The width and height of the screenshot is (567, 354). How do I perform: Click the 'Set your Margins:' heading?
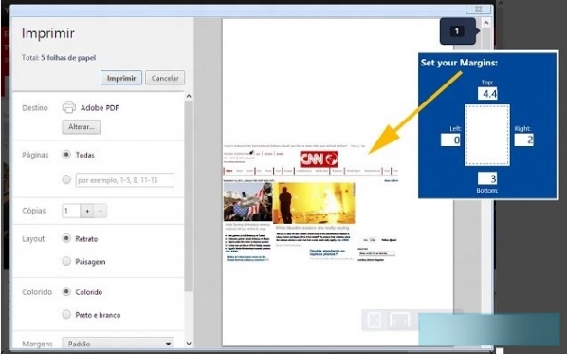coord(459,63)
